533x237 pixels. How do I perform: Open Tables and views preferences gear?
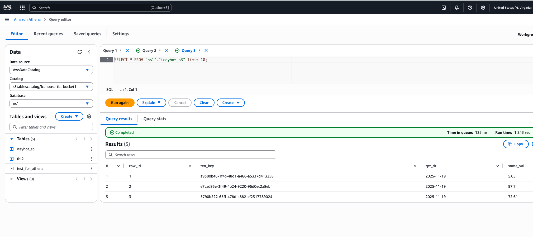click(x=89, y=116)
